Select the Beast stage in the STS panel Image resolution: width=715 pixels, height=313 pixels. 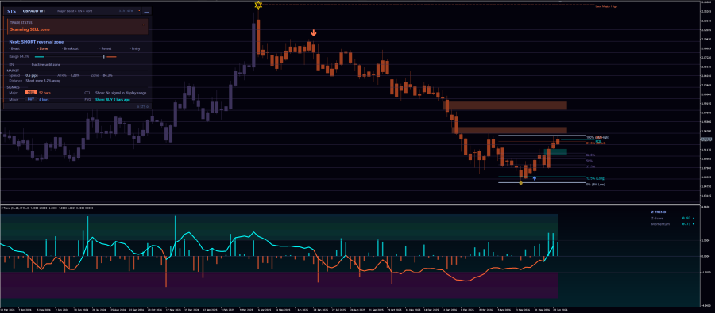(15, 48)
